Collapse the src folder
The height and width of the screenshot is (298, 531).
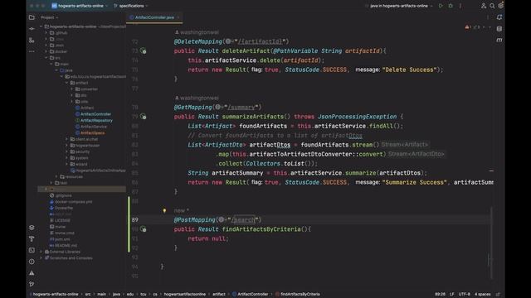pos(46,58)
